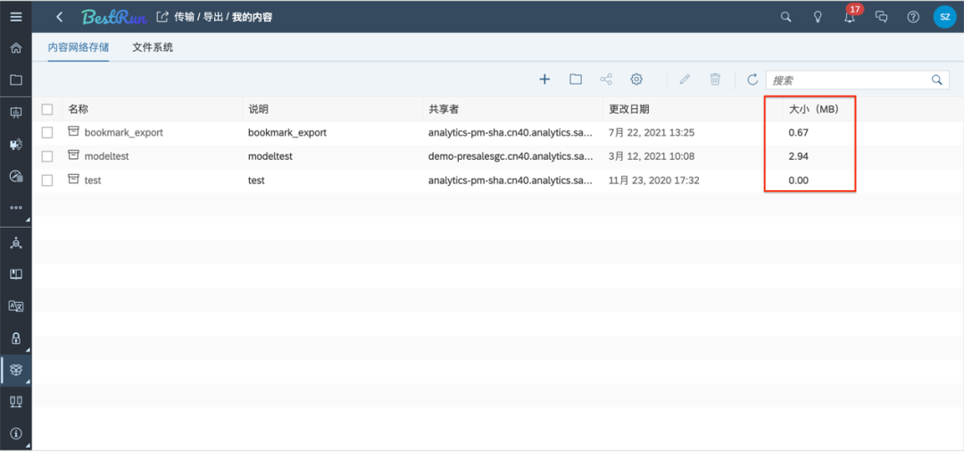Click the plus icon to create new export

point(544,80)
